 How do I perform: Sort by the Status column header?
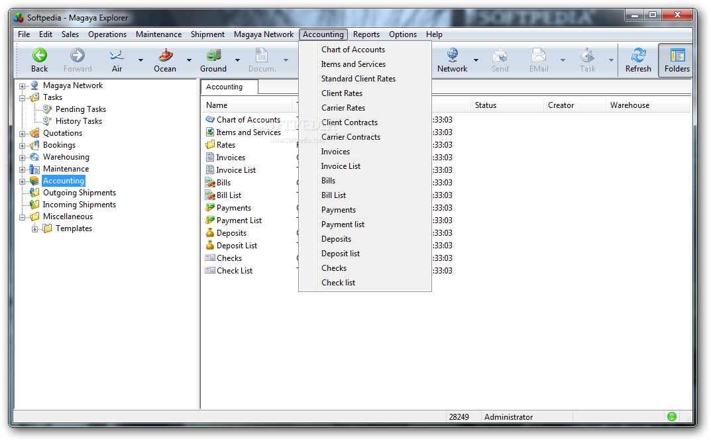click(507, 105)
